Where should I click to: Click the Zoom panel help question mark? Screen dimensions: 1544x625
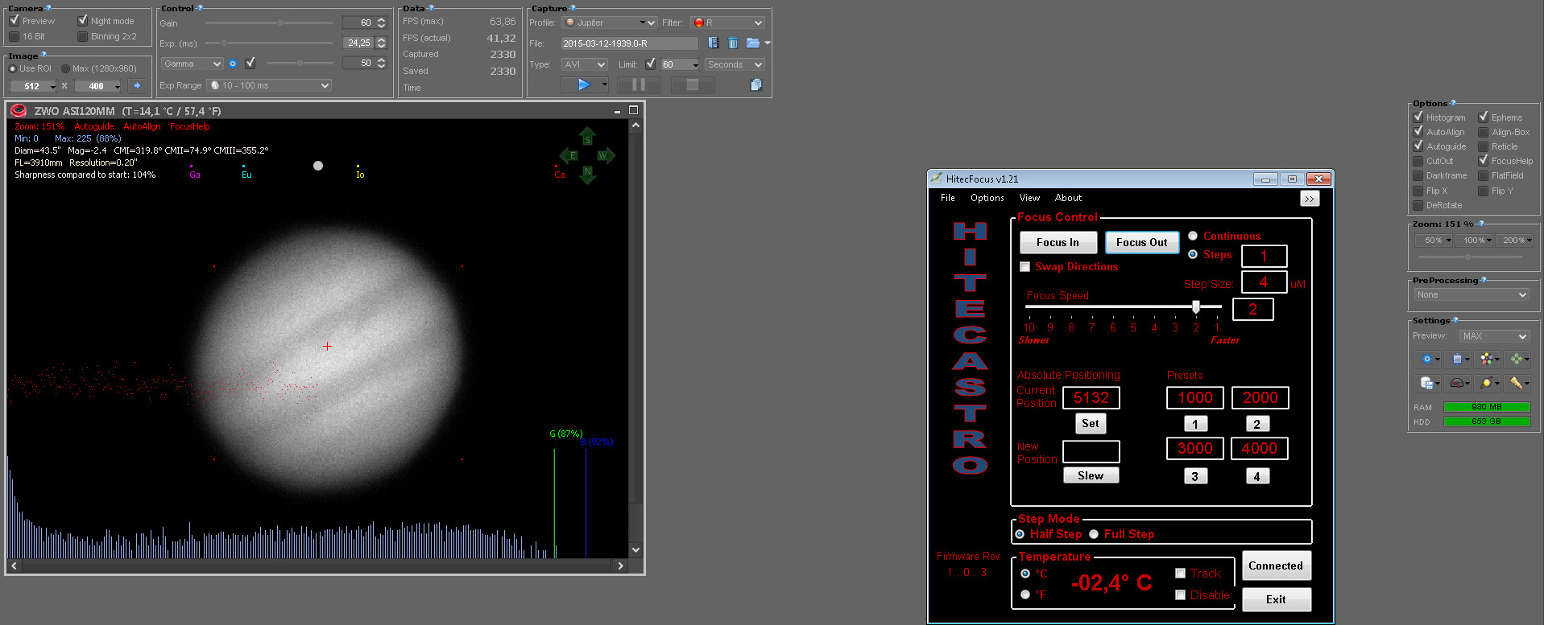tap(1480, 223)
